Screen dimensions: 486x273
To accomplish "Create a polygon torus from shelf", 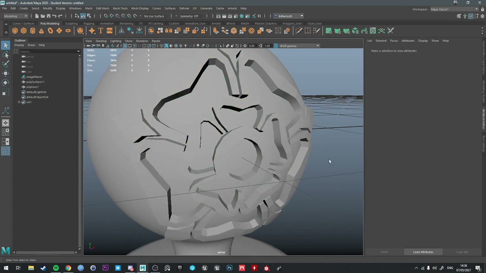I will point(50,31).
